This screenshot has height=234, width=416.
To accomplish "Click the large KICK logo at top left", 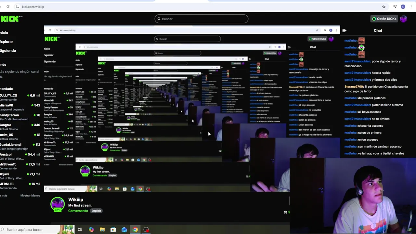I will (10, 19).
